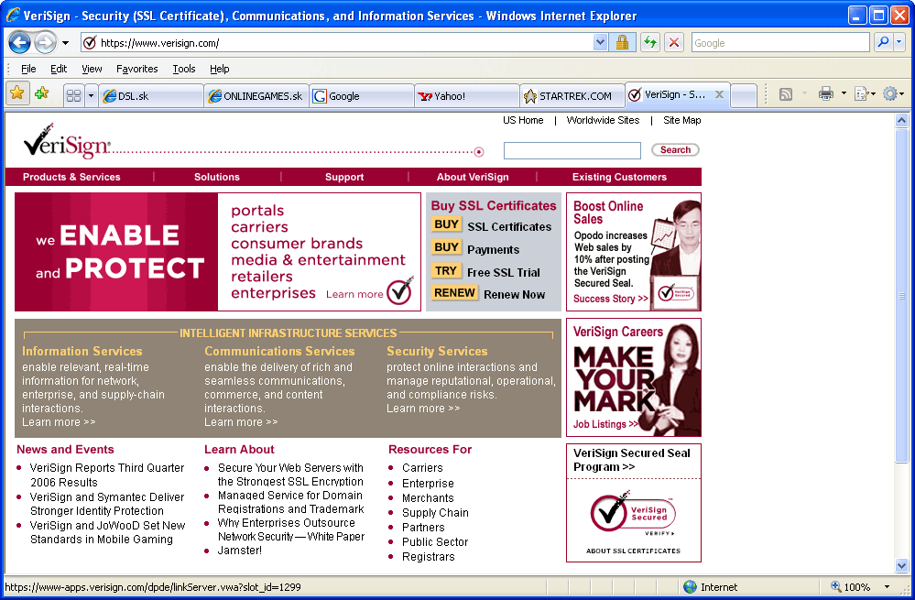Switch to the Yahoo! tab
The height and width of the screenshot is (600, 915).
467,95
